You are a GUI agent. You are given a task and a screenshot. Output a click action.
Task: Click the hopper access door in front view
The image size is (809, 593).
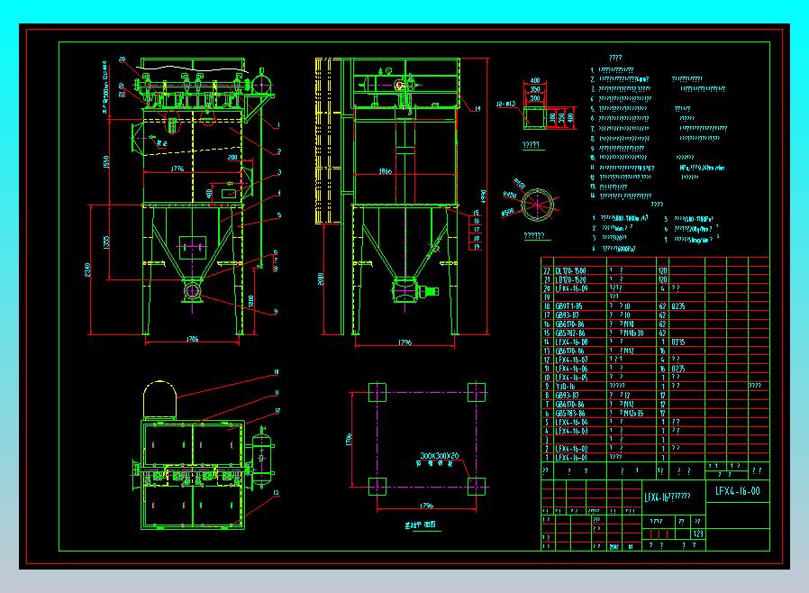point(193,248)
